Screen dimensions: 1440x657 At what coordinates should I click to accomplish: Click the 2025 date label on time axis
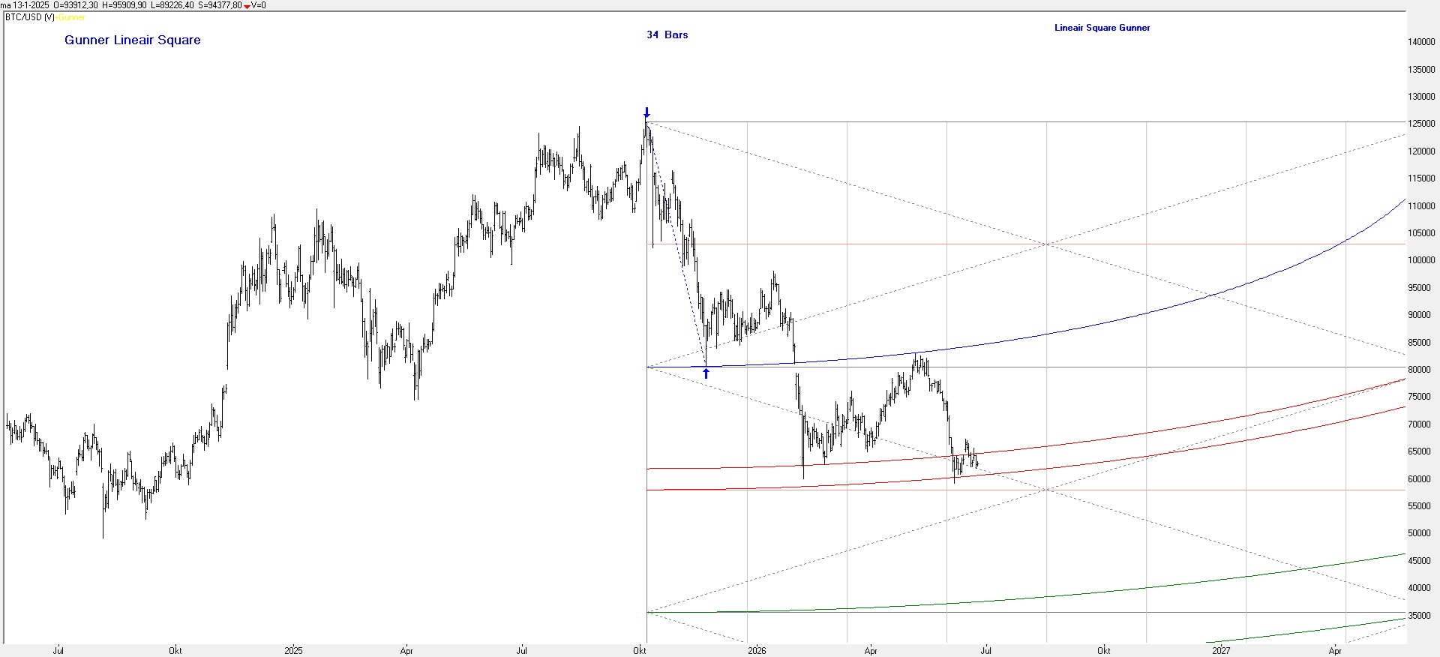(293, 650)
